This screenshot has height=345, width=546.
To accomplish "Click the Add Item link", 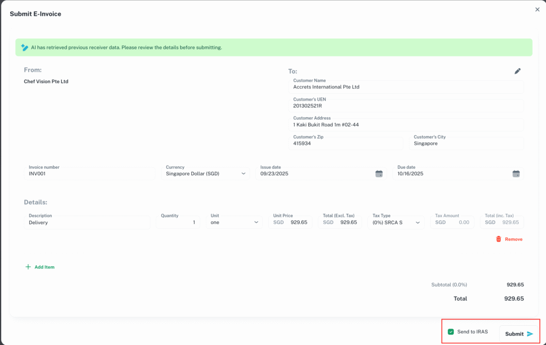I will click(x=43, y=267).
